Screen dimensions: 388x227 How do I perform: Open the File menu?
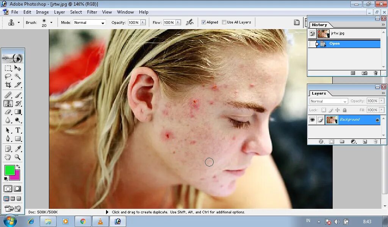coord(15,12)
